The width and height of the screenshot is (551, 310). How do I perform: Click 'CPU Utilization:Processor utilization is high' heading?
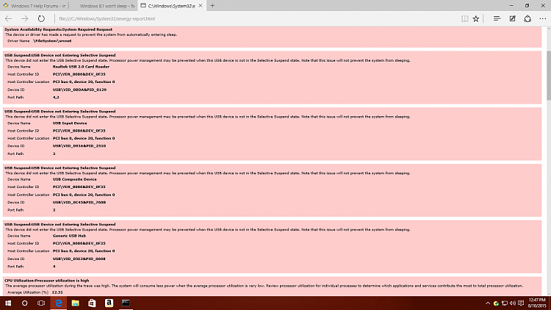pyautogui.click(x=47, y=281)
